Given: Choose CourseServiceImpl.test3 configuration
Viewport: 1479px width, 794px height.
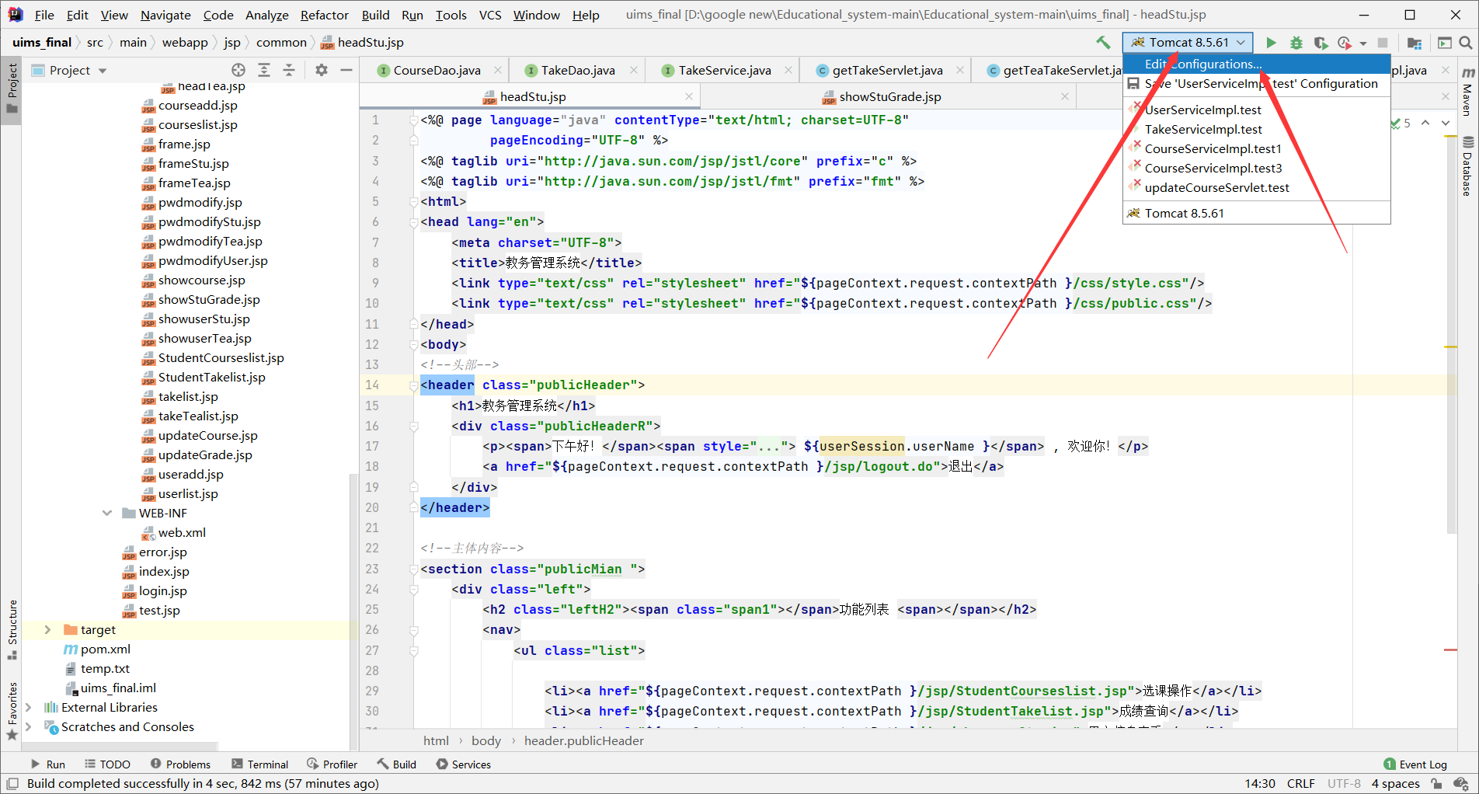Looking at the screenshot, I should (x=1256, y=168).
